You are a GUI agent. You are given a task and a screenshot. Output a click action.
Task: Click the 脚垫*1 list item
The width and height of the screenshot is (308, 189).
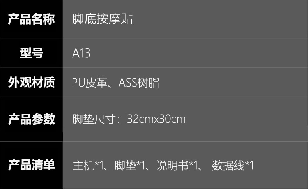(x=130, y=165)
